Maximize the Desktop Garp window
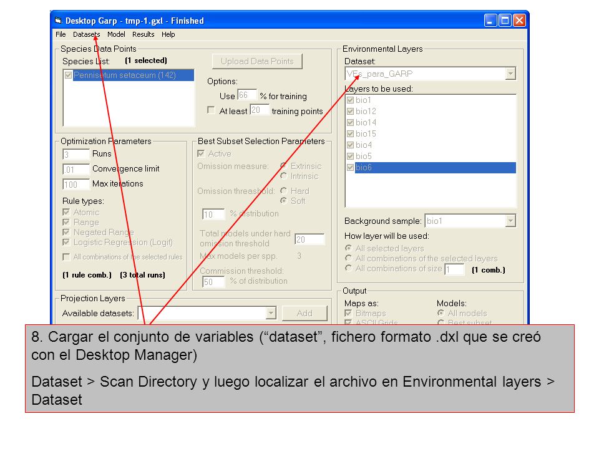This screenshot has height=449, width=599. 505,20
